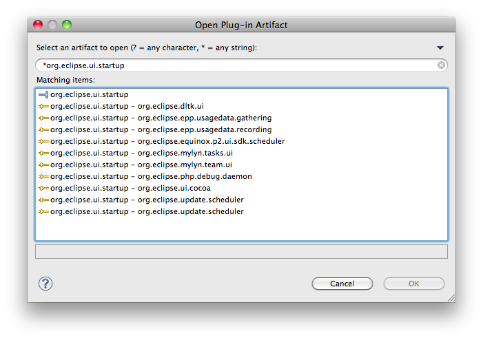Screen dimensions: 483x340
Task: Click the extension icon for org.eclipse.epp.usagedata.recording
Action: [43, 129]
